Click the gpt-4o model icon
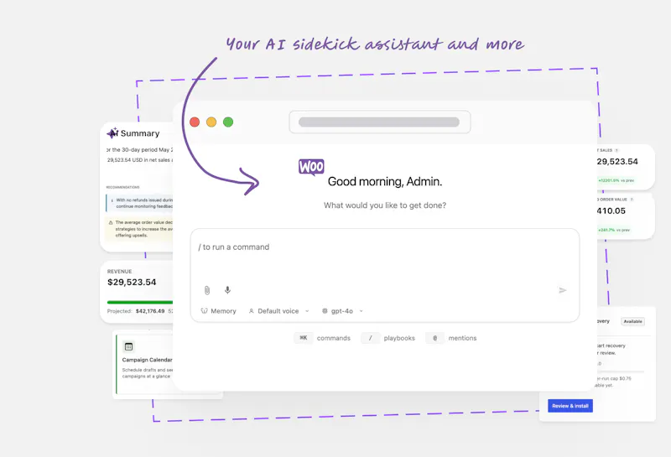This screenshot has height=457, width=671. [325, 311]
